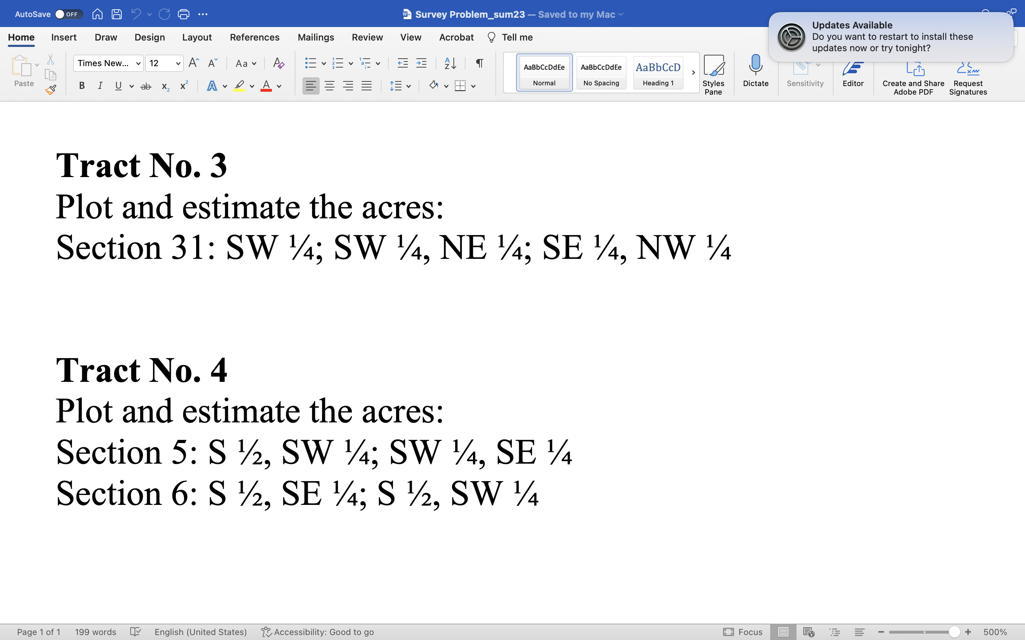Apply the Heading 1 style
Viewport: 1025px width, 640px height.
[657, 72]
